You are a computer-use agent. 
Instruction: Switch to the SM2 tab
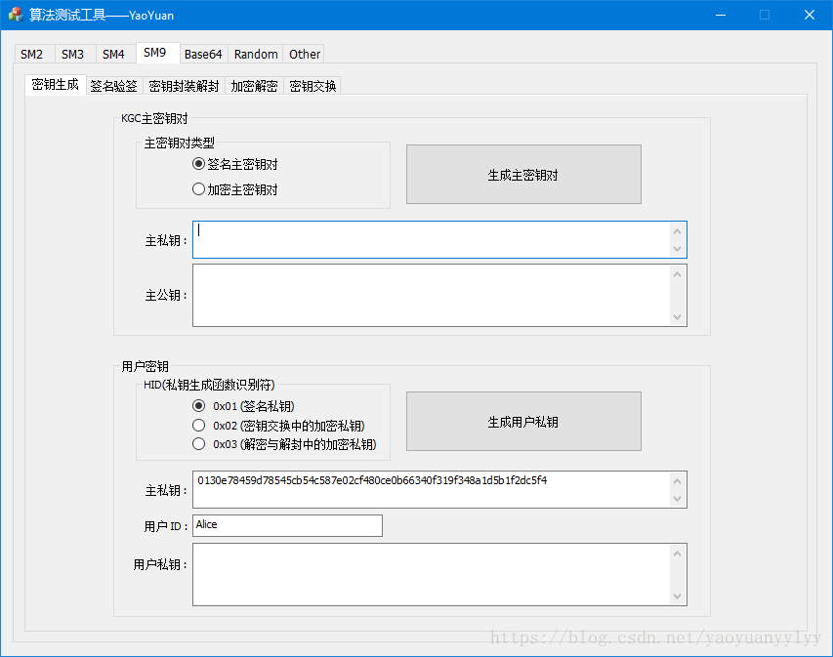pos(32,54)
